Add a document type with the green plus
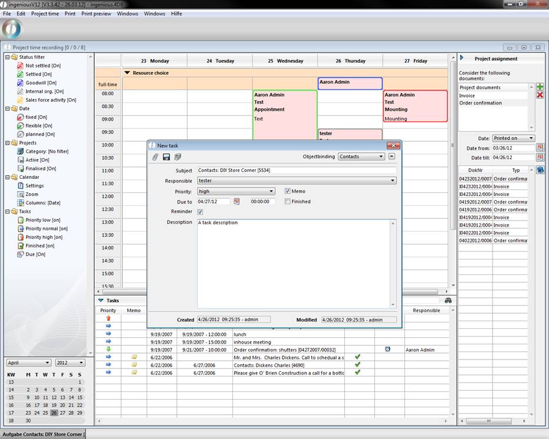549x439 pixels. pyautogui.click(x=540, y=87)
